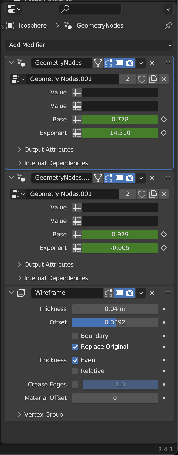
Task: Toggle On Cage for the first GeometryNodes modifier
Action: (x=98, y=63)
